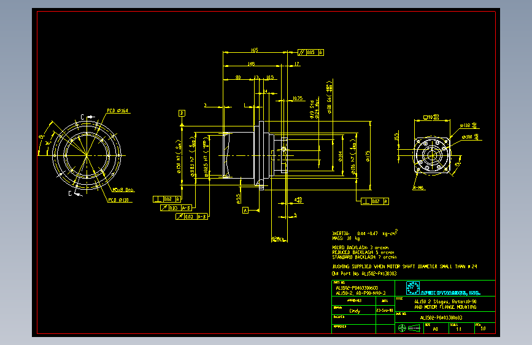This screenshot has width=532, height=345.
Task: Select the SCALE 1:1 value
Action: click(459, 329)
